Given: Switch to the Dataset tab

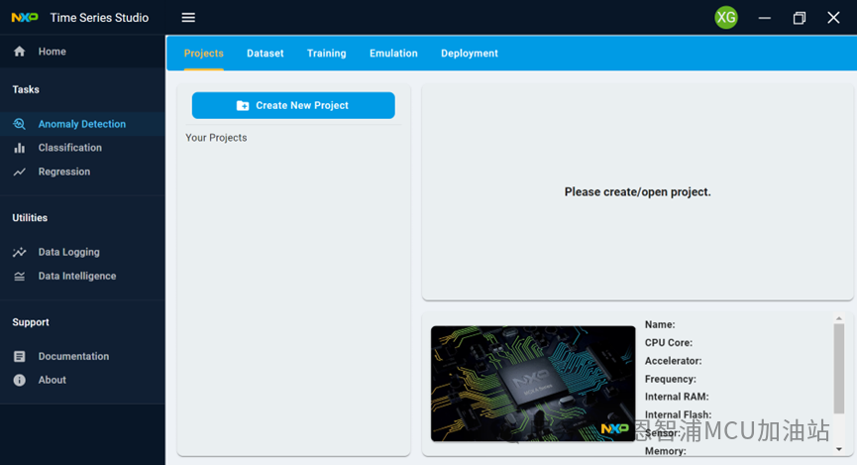Looking at the screenshot, I should pos(266,54).
